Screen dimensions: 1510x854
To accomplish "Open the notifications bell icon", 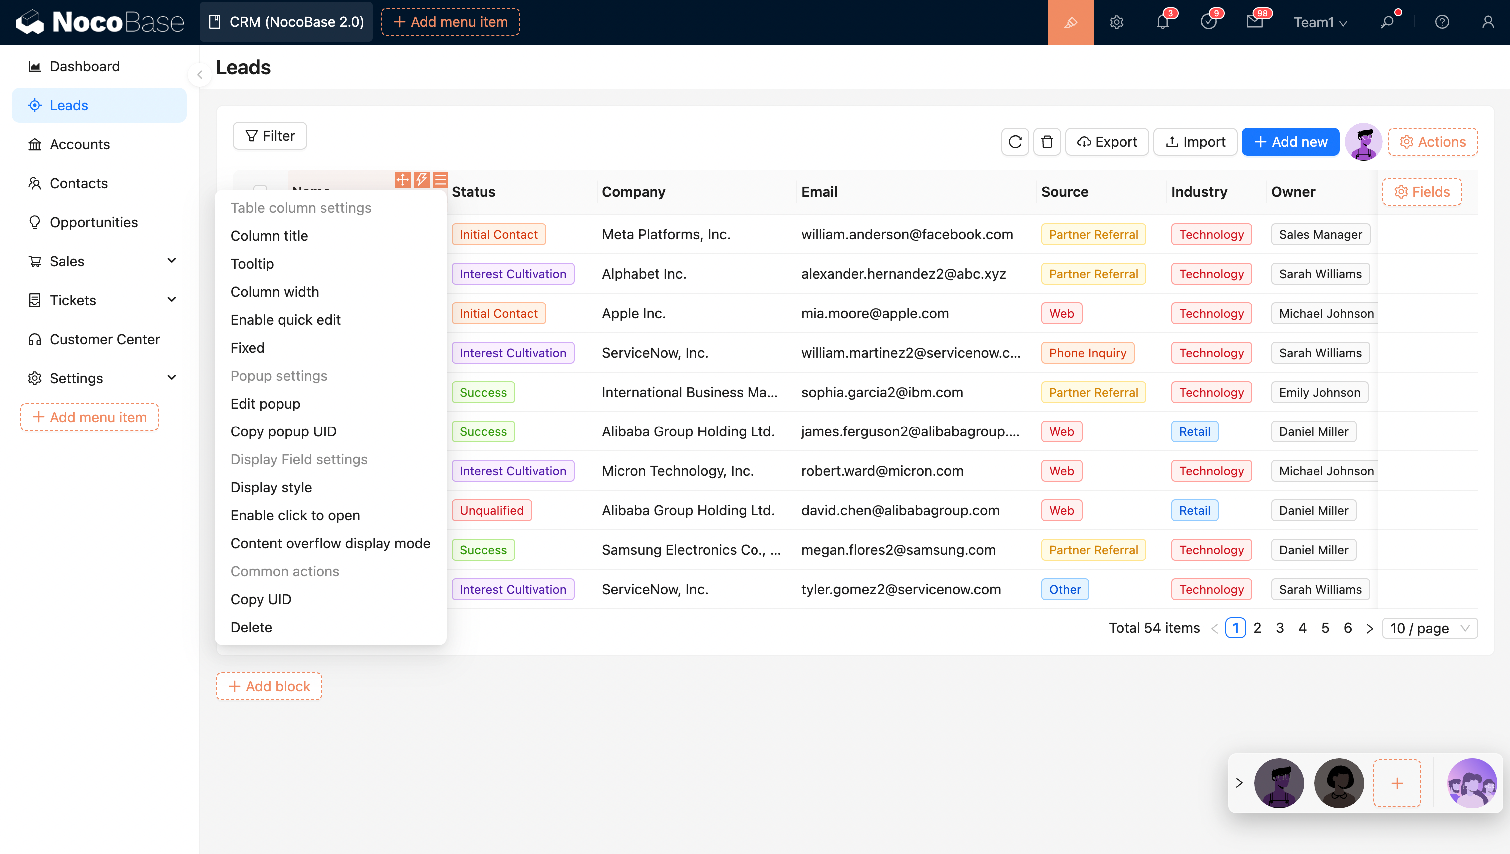I will pyautogui.click(x=1162, y=22).
